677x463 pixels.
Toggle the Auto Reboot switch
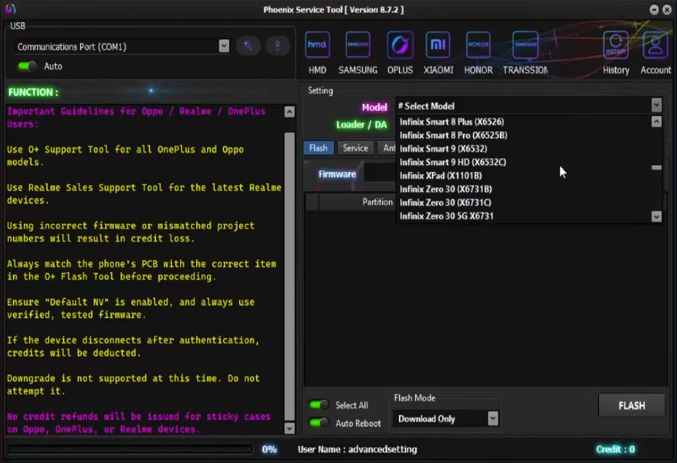tap(319, 423)
